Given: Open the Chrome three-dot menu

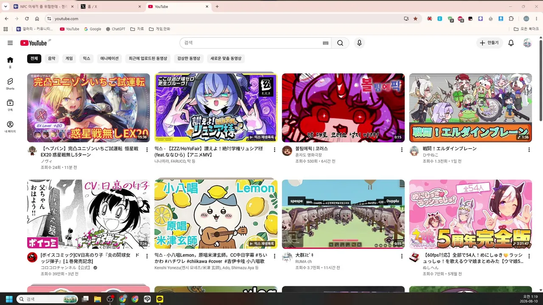Looking at the screenshot, I should [x=537, y=19].
